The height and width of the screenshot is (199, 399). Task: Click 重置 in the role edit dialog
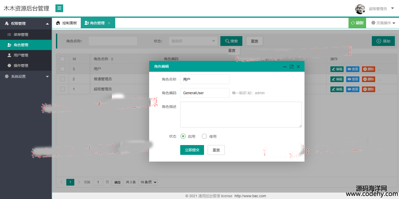tap(216, 150)
